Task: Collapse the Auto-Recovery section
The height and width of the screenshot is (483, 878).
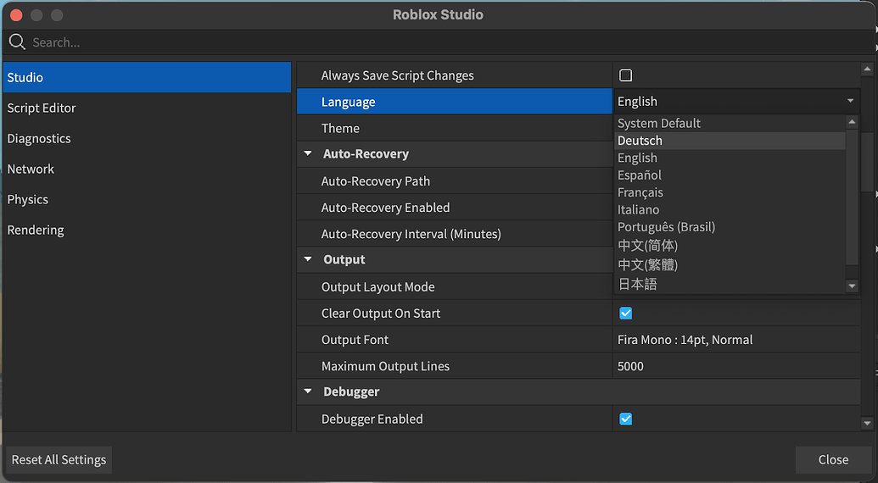Action: point(308,153)
